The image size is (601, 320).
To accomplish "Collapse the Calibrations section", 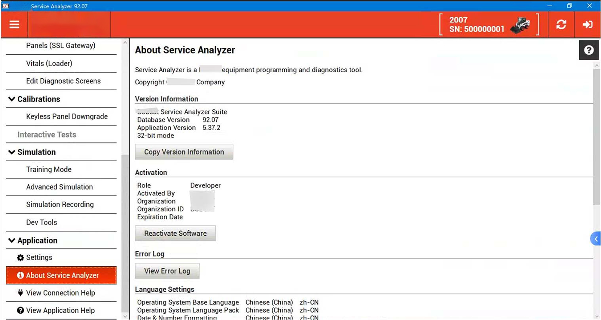I will coord(11,99).
